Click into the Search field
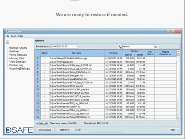This screenshot has width=185, height=139. [x=138, y=47]
